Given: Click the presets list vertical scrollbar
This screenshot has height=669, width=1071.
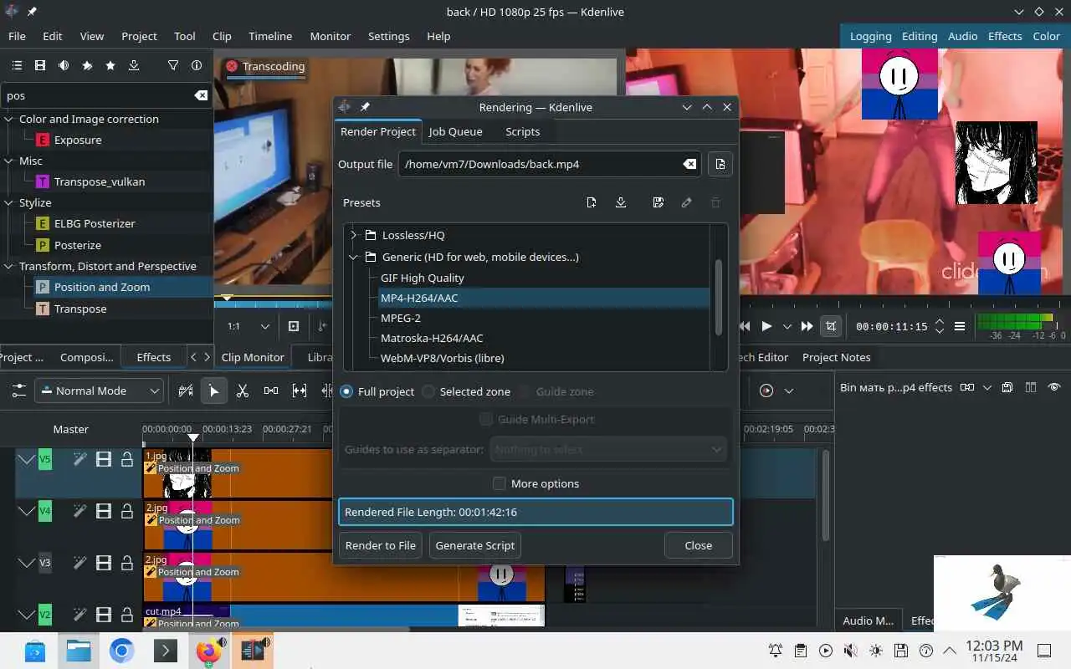Looking at the screenshot, I should tap(718, 297).
